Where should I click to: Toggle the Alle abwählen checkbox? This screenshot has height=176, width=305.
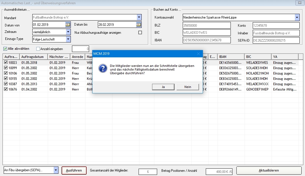5,49
